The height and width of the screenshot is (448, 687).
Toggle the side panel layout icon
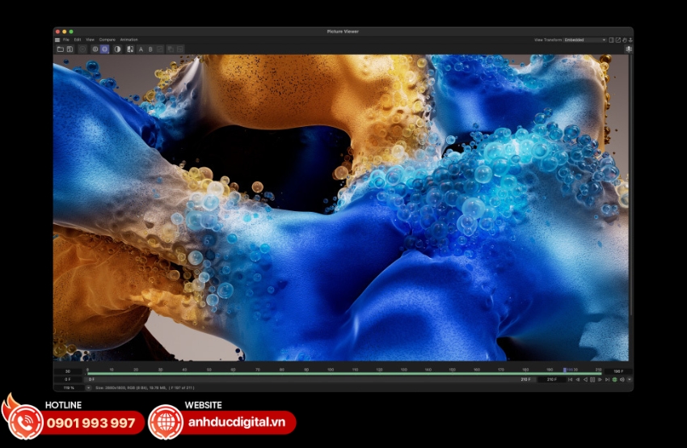(612, 40)
